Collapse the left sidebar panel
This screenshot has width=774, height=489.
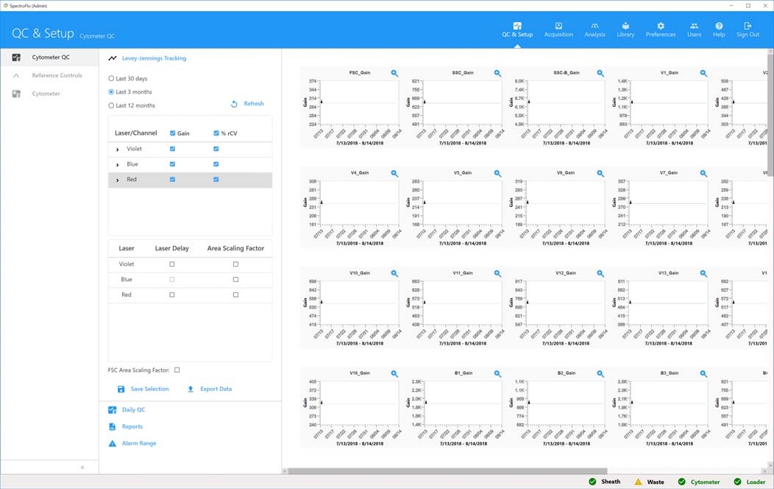82,468
